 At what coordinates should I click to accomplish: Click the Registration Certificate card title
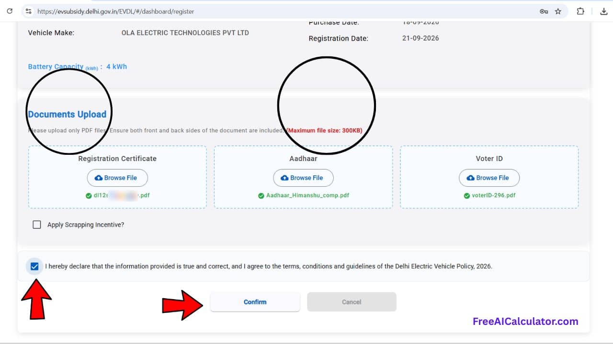[117, 159]
